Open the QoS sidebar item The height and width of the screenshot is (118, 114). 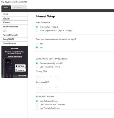(15, 31)
